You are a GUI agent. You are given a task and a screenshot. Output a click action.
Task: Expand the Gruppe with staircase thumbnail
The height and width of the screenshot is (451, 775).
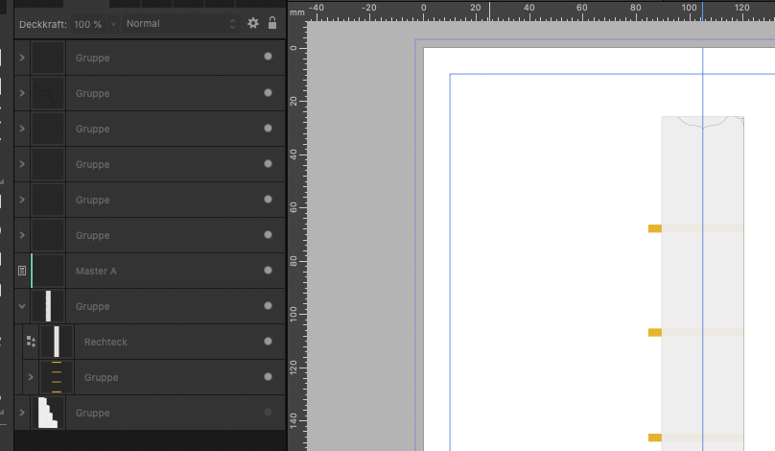pos(22,413)
